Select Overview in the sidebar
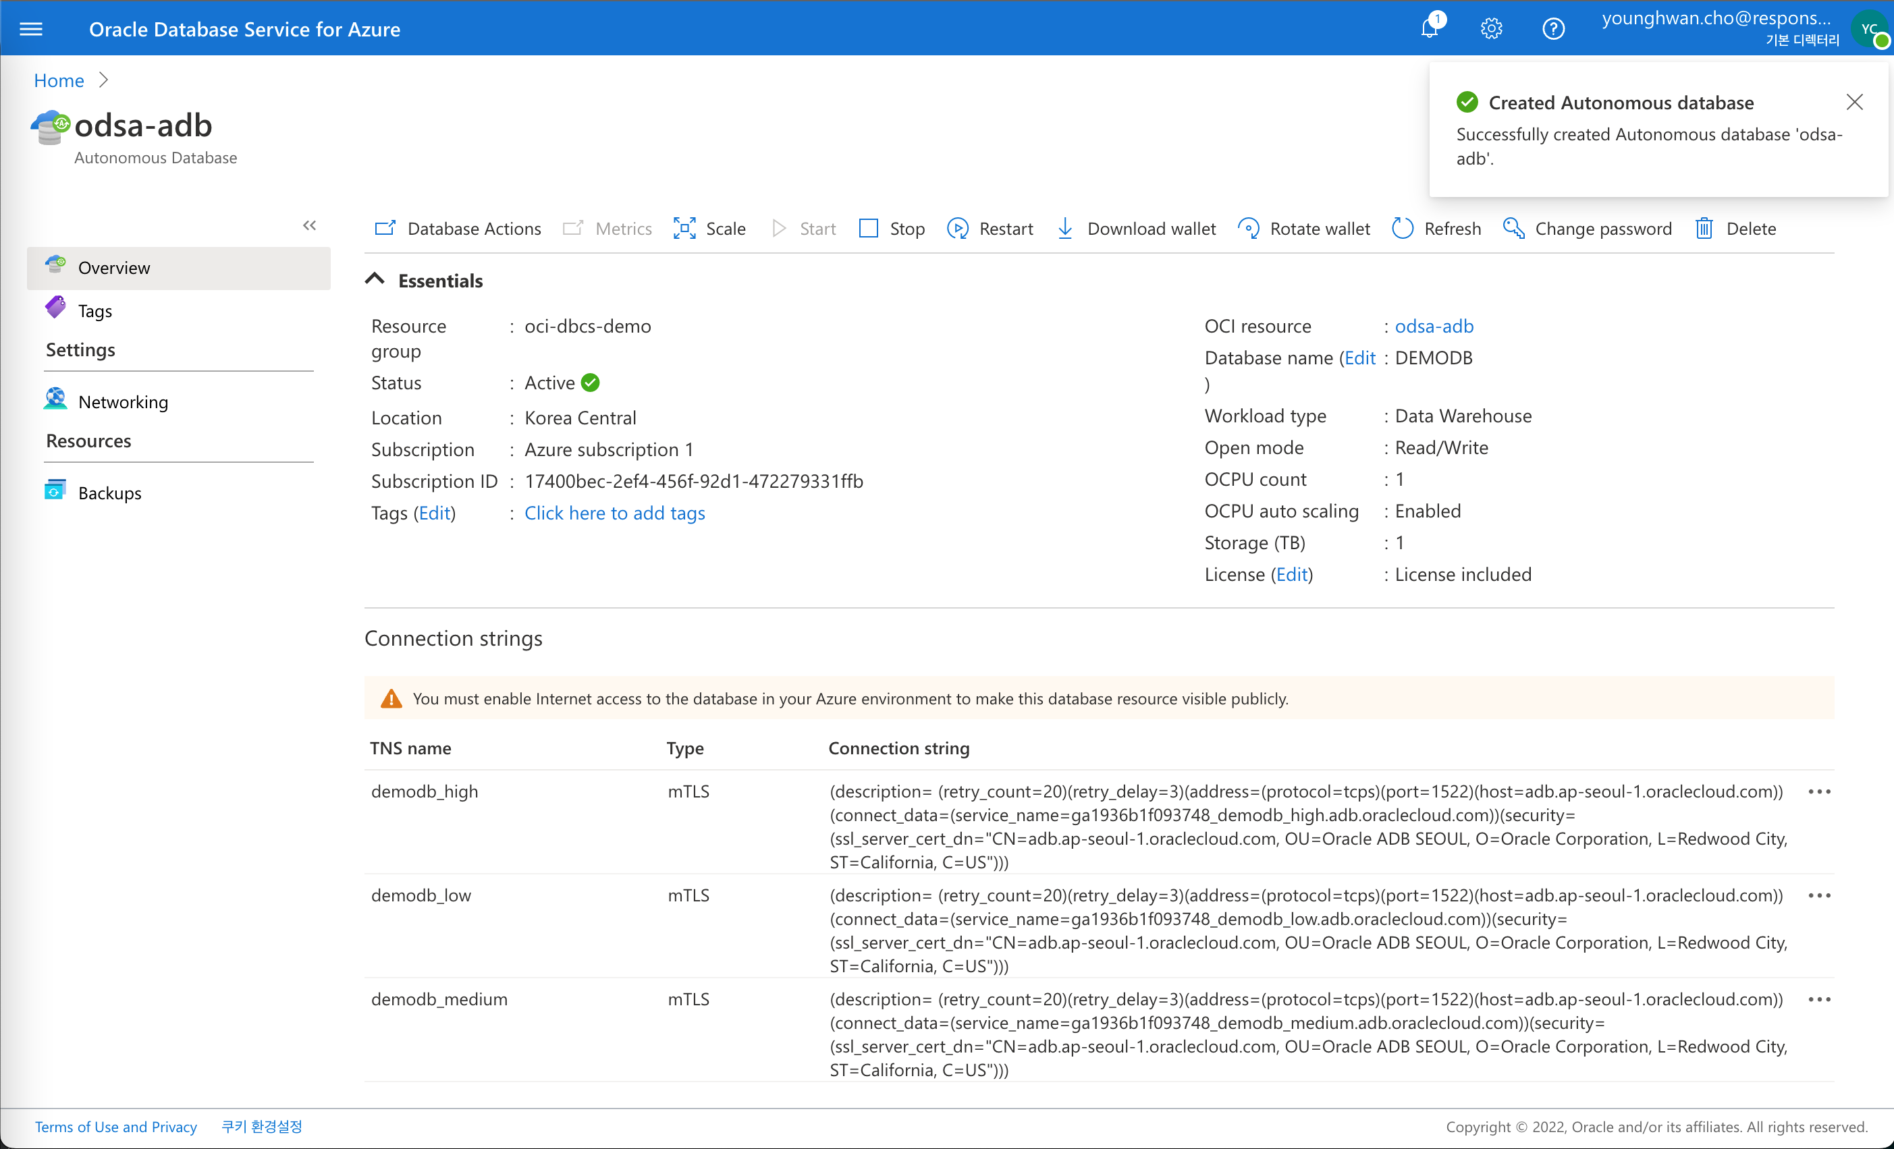Image resolution: width=1894 pixels, height=1149 pixels. pos(178,267)
